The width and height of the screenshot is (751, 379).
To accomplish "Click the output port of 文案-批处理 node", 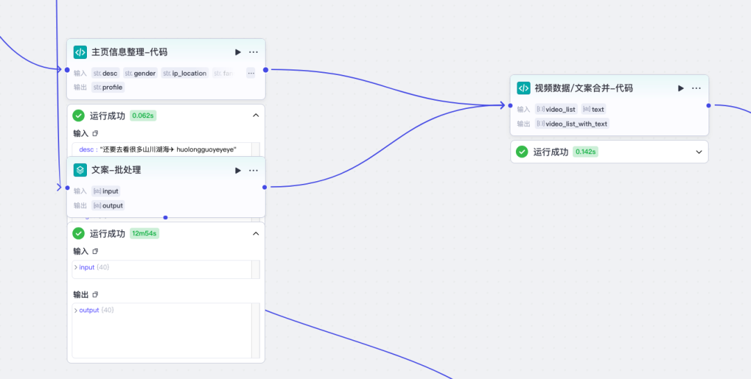I will pyautogui.click(x=265, y=187).
